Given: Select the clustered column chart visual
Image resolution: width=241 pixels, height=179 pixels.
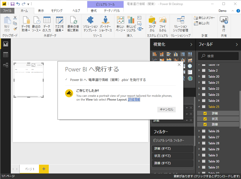Looking at the screenshot, I should [176, 54].
